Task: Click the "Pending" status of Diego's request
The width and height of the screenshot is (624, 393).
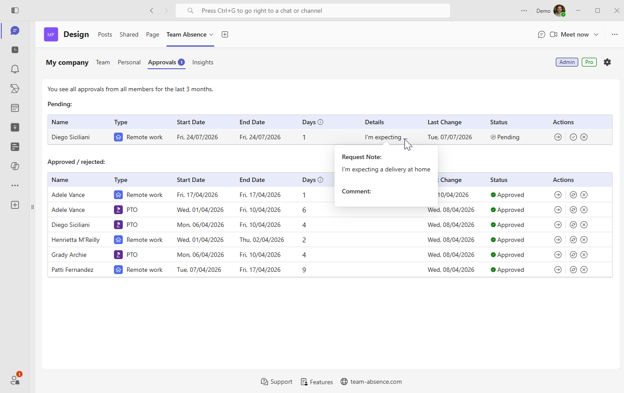Action: tap(505, 137)
